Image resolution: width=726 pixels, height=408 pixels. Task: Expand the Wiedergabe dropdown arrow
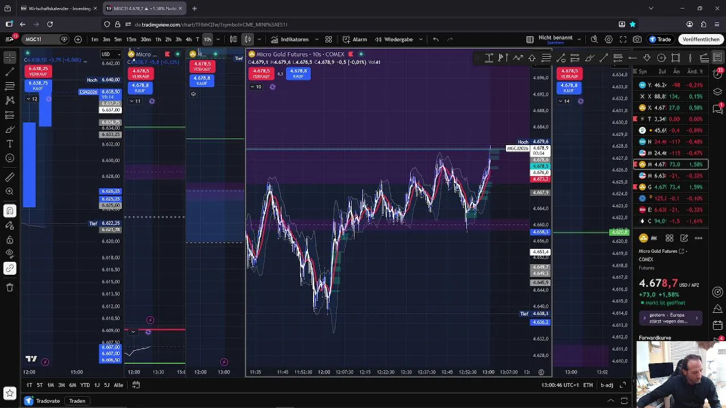(x=421, y=39)
